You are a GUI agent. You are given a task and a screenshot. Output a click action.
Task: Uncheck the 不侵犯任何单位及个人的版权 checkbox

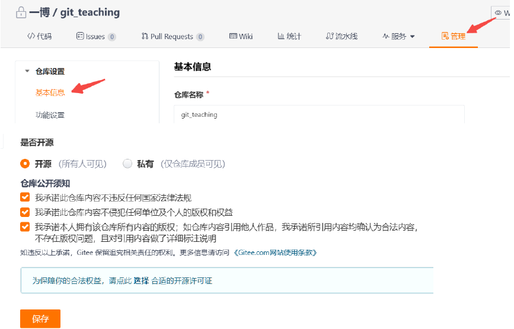pos(25,212)
